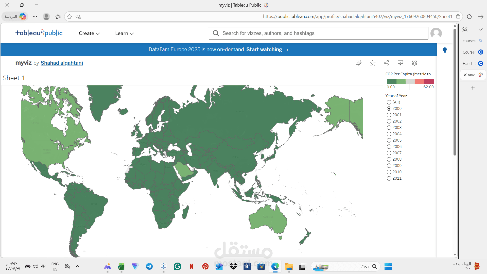
Task: Click the Sheet 1 title text
Action: coord(14,78)
